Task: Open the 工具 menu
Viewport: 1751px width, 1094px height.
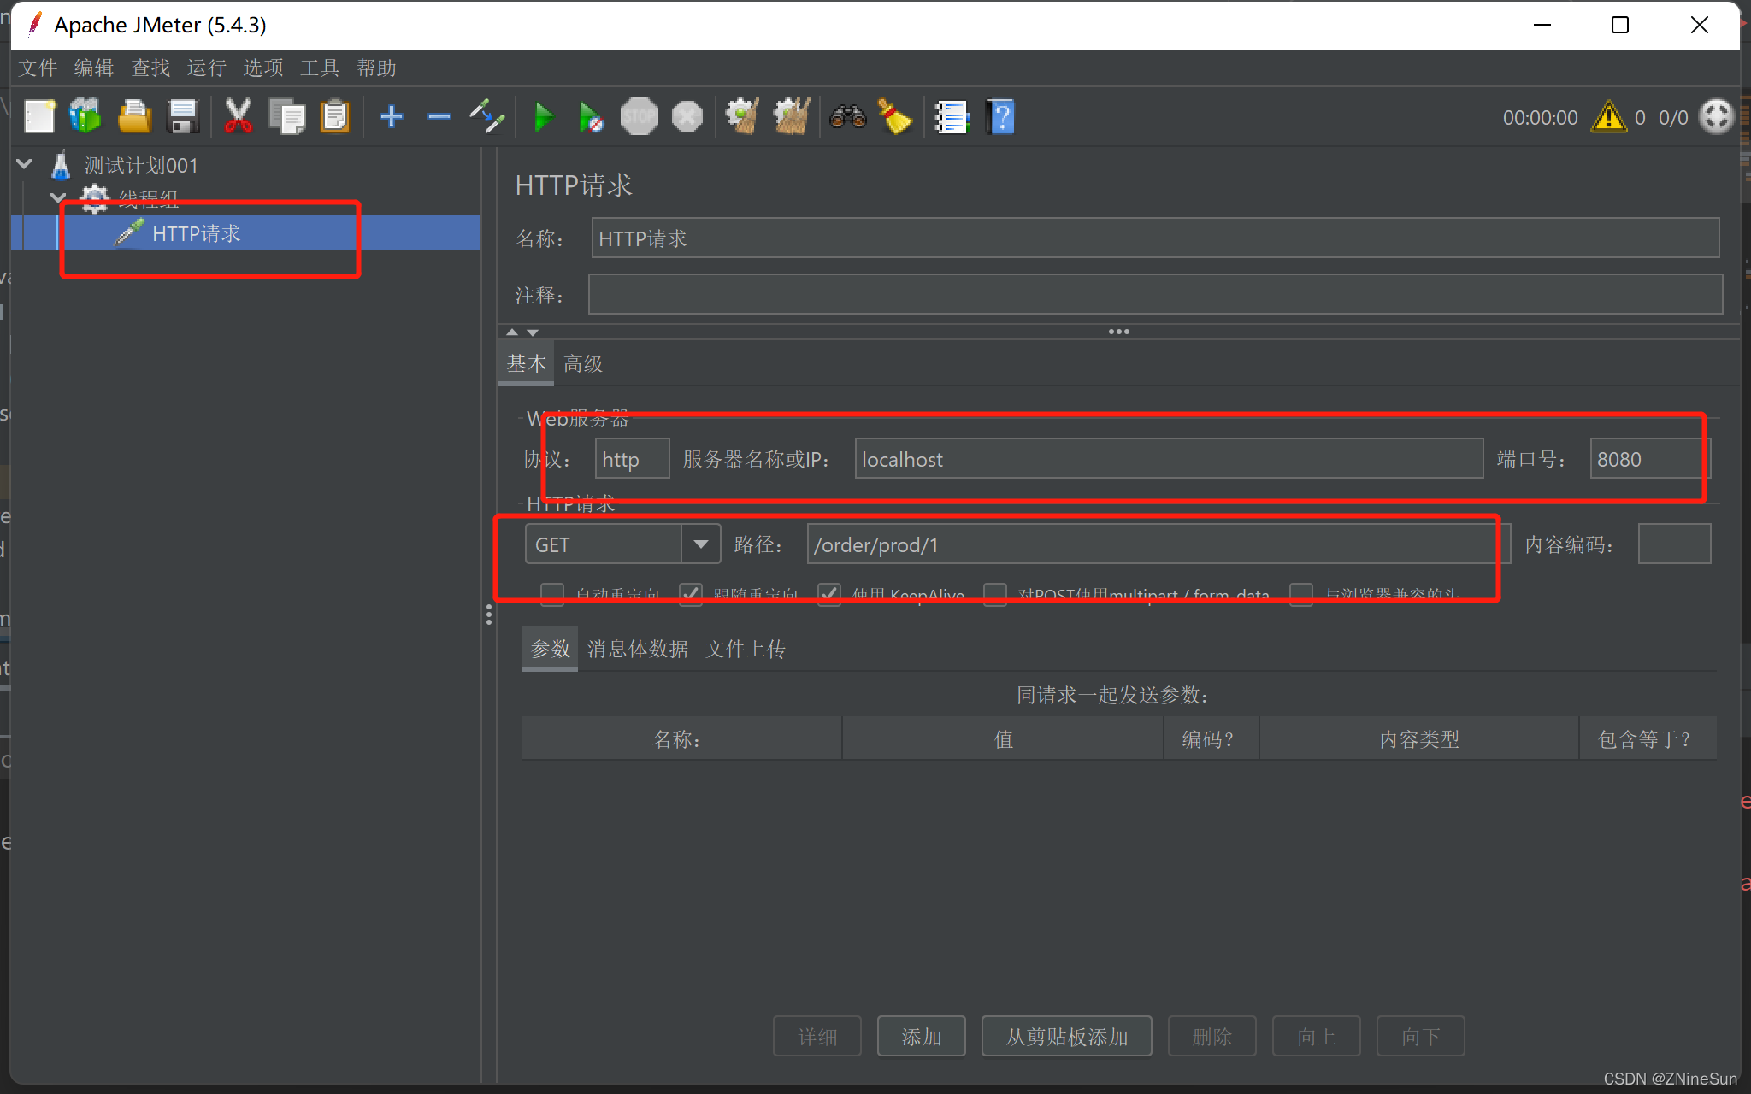Action: (320, 68)
